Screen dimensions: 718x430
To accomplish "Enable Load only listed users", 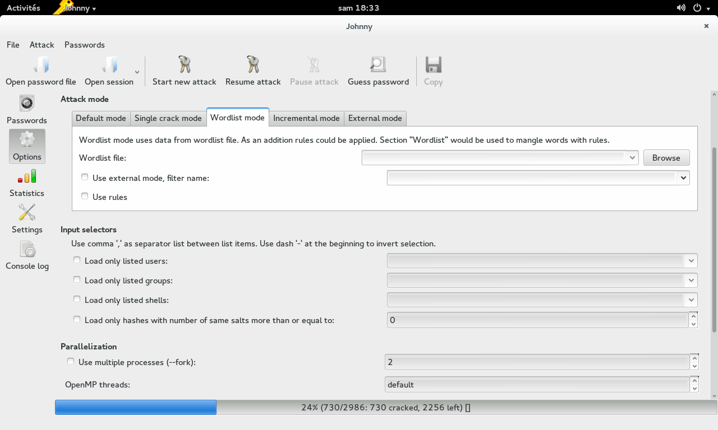I will pyautogui.click(x=77, y=260).
